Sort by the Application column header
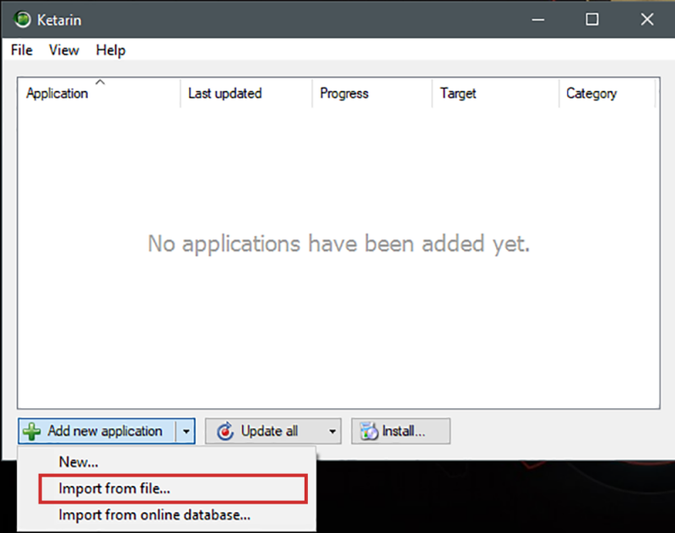Image resolution: width=675 pixels, height=533 pixels. click(99, 93)
